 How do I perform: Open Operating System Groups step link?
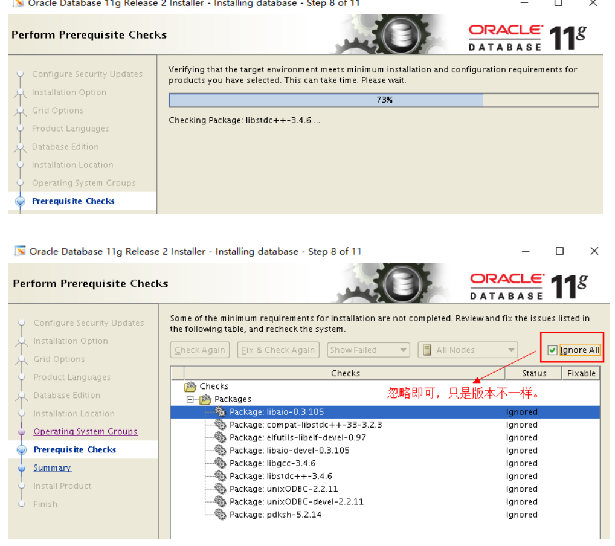pyautogui.click(x=85, y=431)
